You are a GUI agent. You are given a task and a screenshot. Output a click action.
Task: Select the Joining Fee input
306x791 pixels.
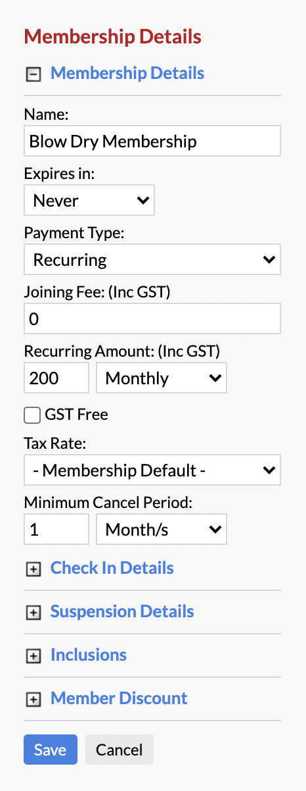coord(152,319)
